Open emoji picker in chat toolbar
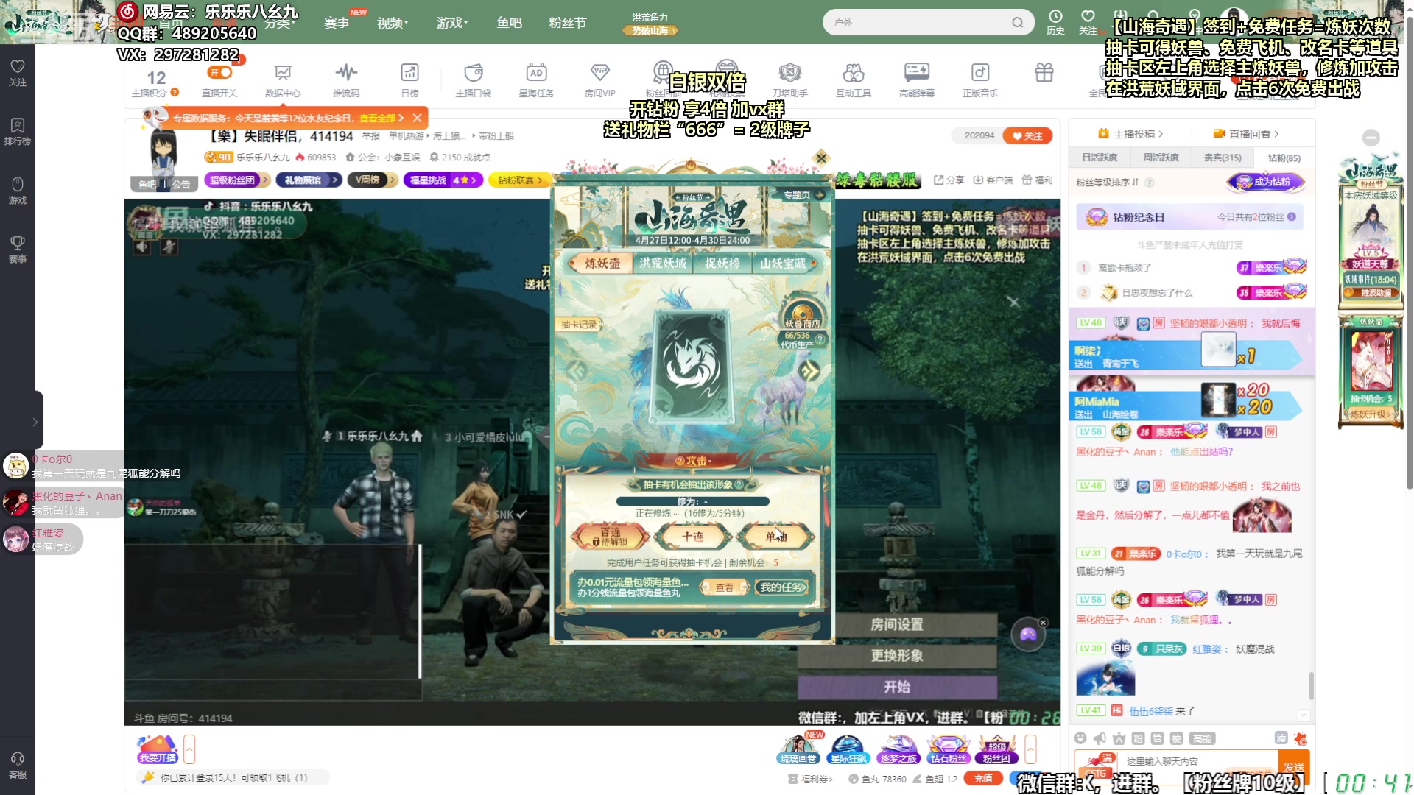1414x795 pixels. click(1080, 738)
